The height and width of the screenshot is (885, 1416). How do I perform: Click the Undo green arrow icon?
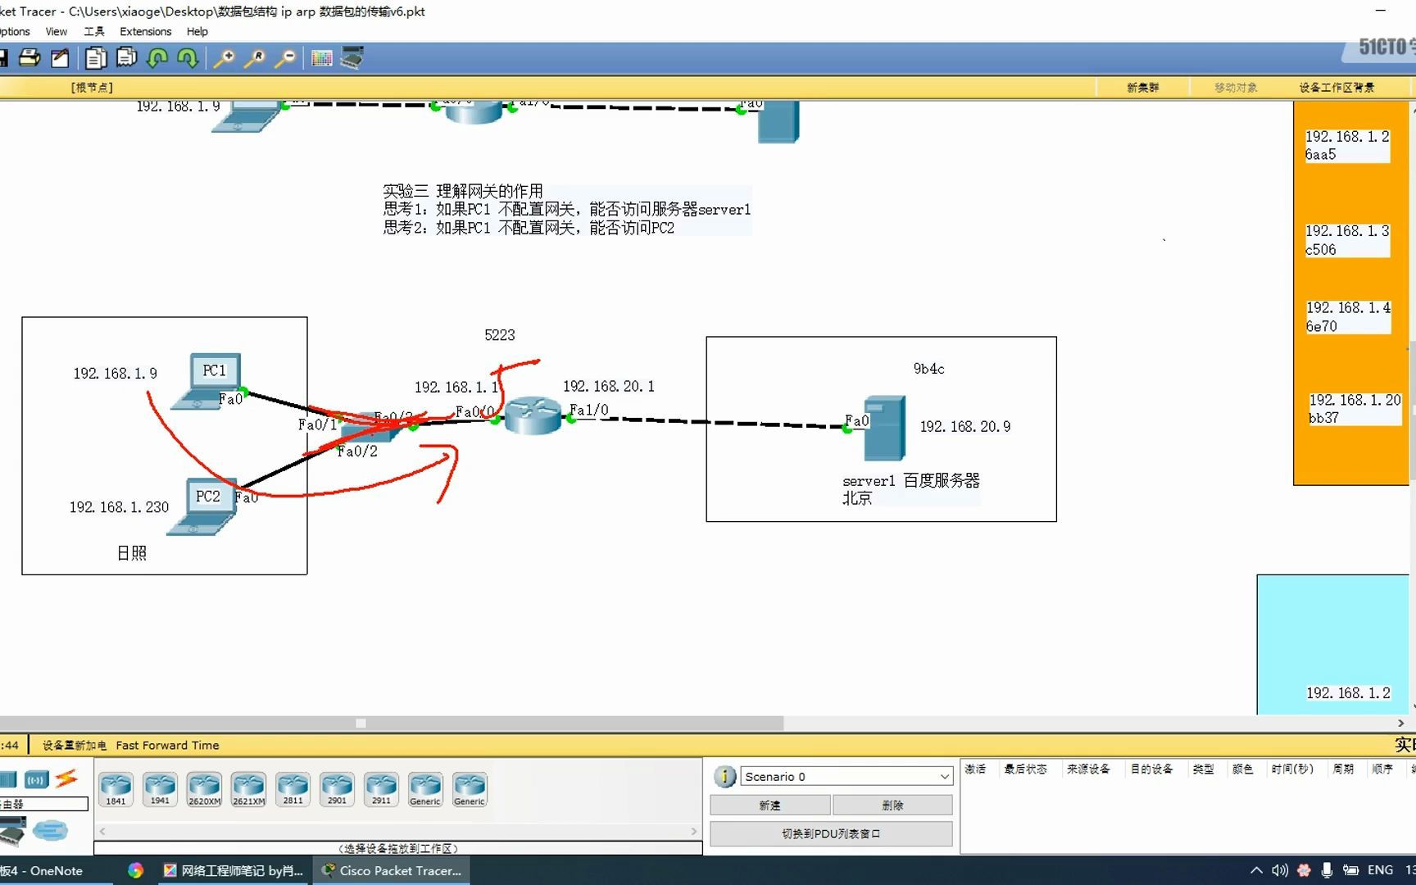point(157,58)
